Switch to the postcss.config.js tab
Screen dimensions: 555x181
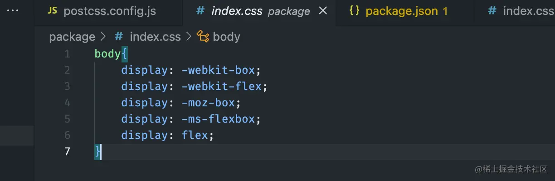coord(110,11)
